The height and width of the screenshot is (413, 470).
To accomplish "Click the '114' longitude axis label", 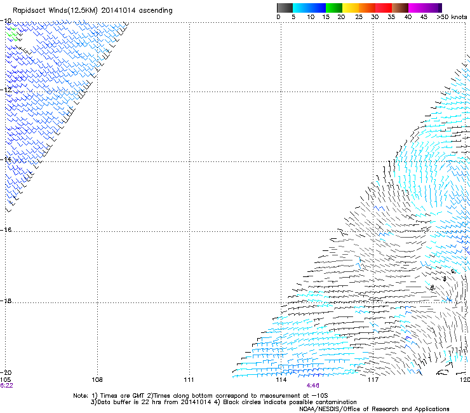I will [x=281, y=380].
